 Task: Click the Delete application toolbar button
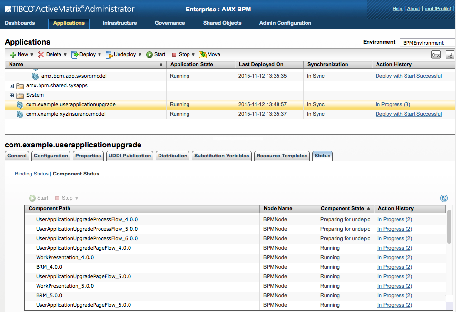click(x=50, y=55)
